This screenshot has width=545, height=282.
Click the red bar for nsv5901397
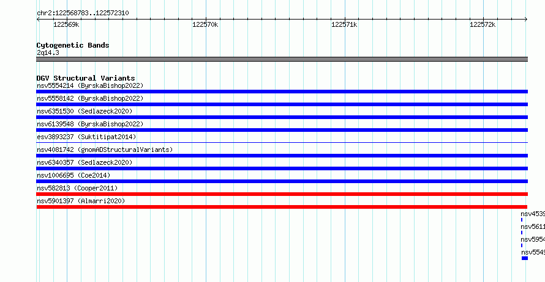282,207
